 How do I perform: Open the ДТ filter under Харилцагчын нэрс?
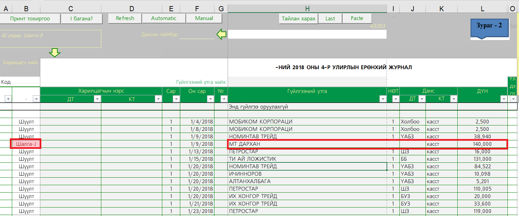97,99
